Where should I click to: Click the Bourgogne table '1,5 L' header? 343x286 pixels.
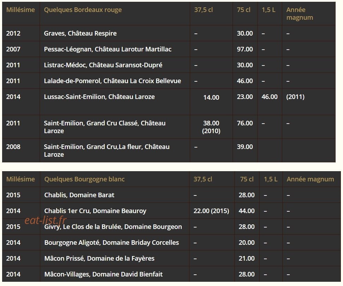click(x=271, y=179)
